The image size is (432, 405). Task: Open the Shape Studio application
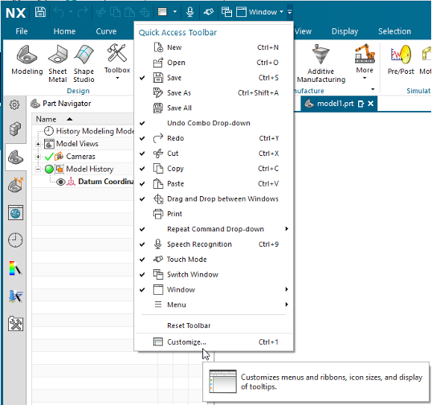[84, 63]
